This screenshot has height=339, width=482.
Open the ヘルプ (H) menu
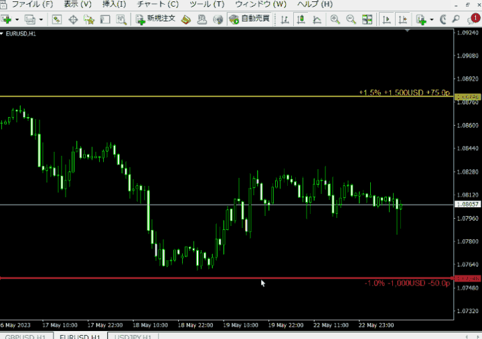(x=315, y=4)
